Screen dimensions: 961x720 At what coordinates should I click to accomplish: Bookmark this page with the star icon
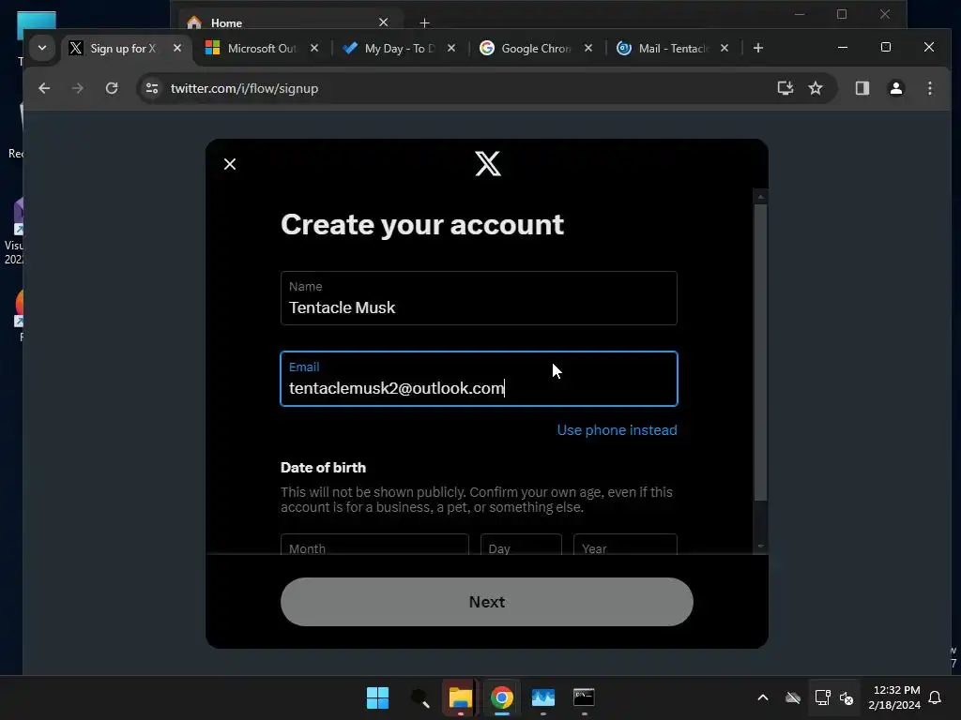coord(816,88)
